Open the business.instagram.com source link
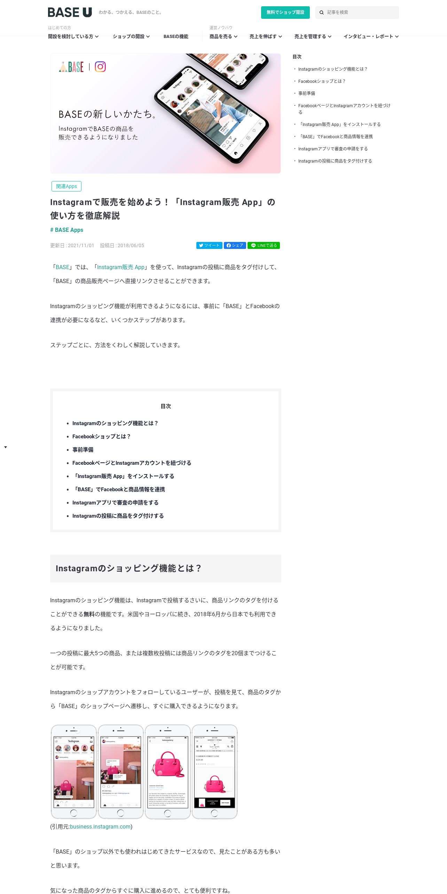This screenshot has width=447, height=894. pyautogui.click(x=100, y=826)
